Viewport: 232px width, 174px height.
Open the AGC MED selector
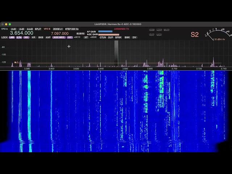tap(59, 37)
